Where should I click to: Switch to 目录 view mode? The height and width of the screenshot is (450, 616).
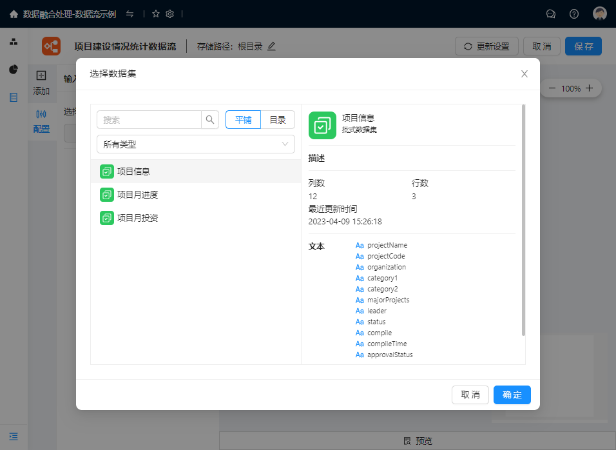tap(278, 120)
